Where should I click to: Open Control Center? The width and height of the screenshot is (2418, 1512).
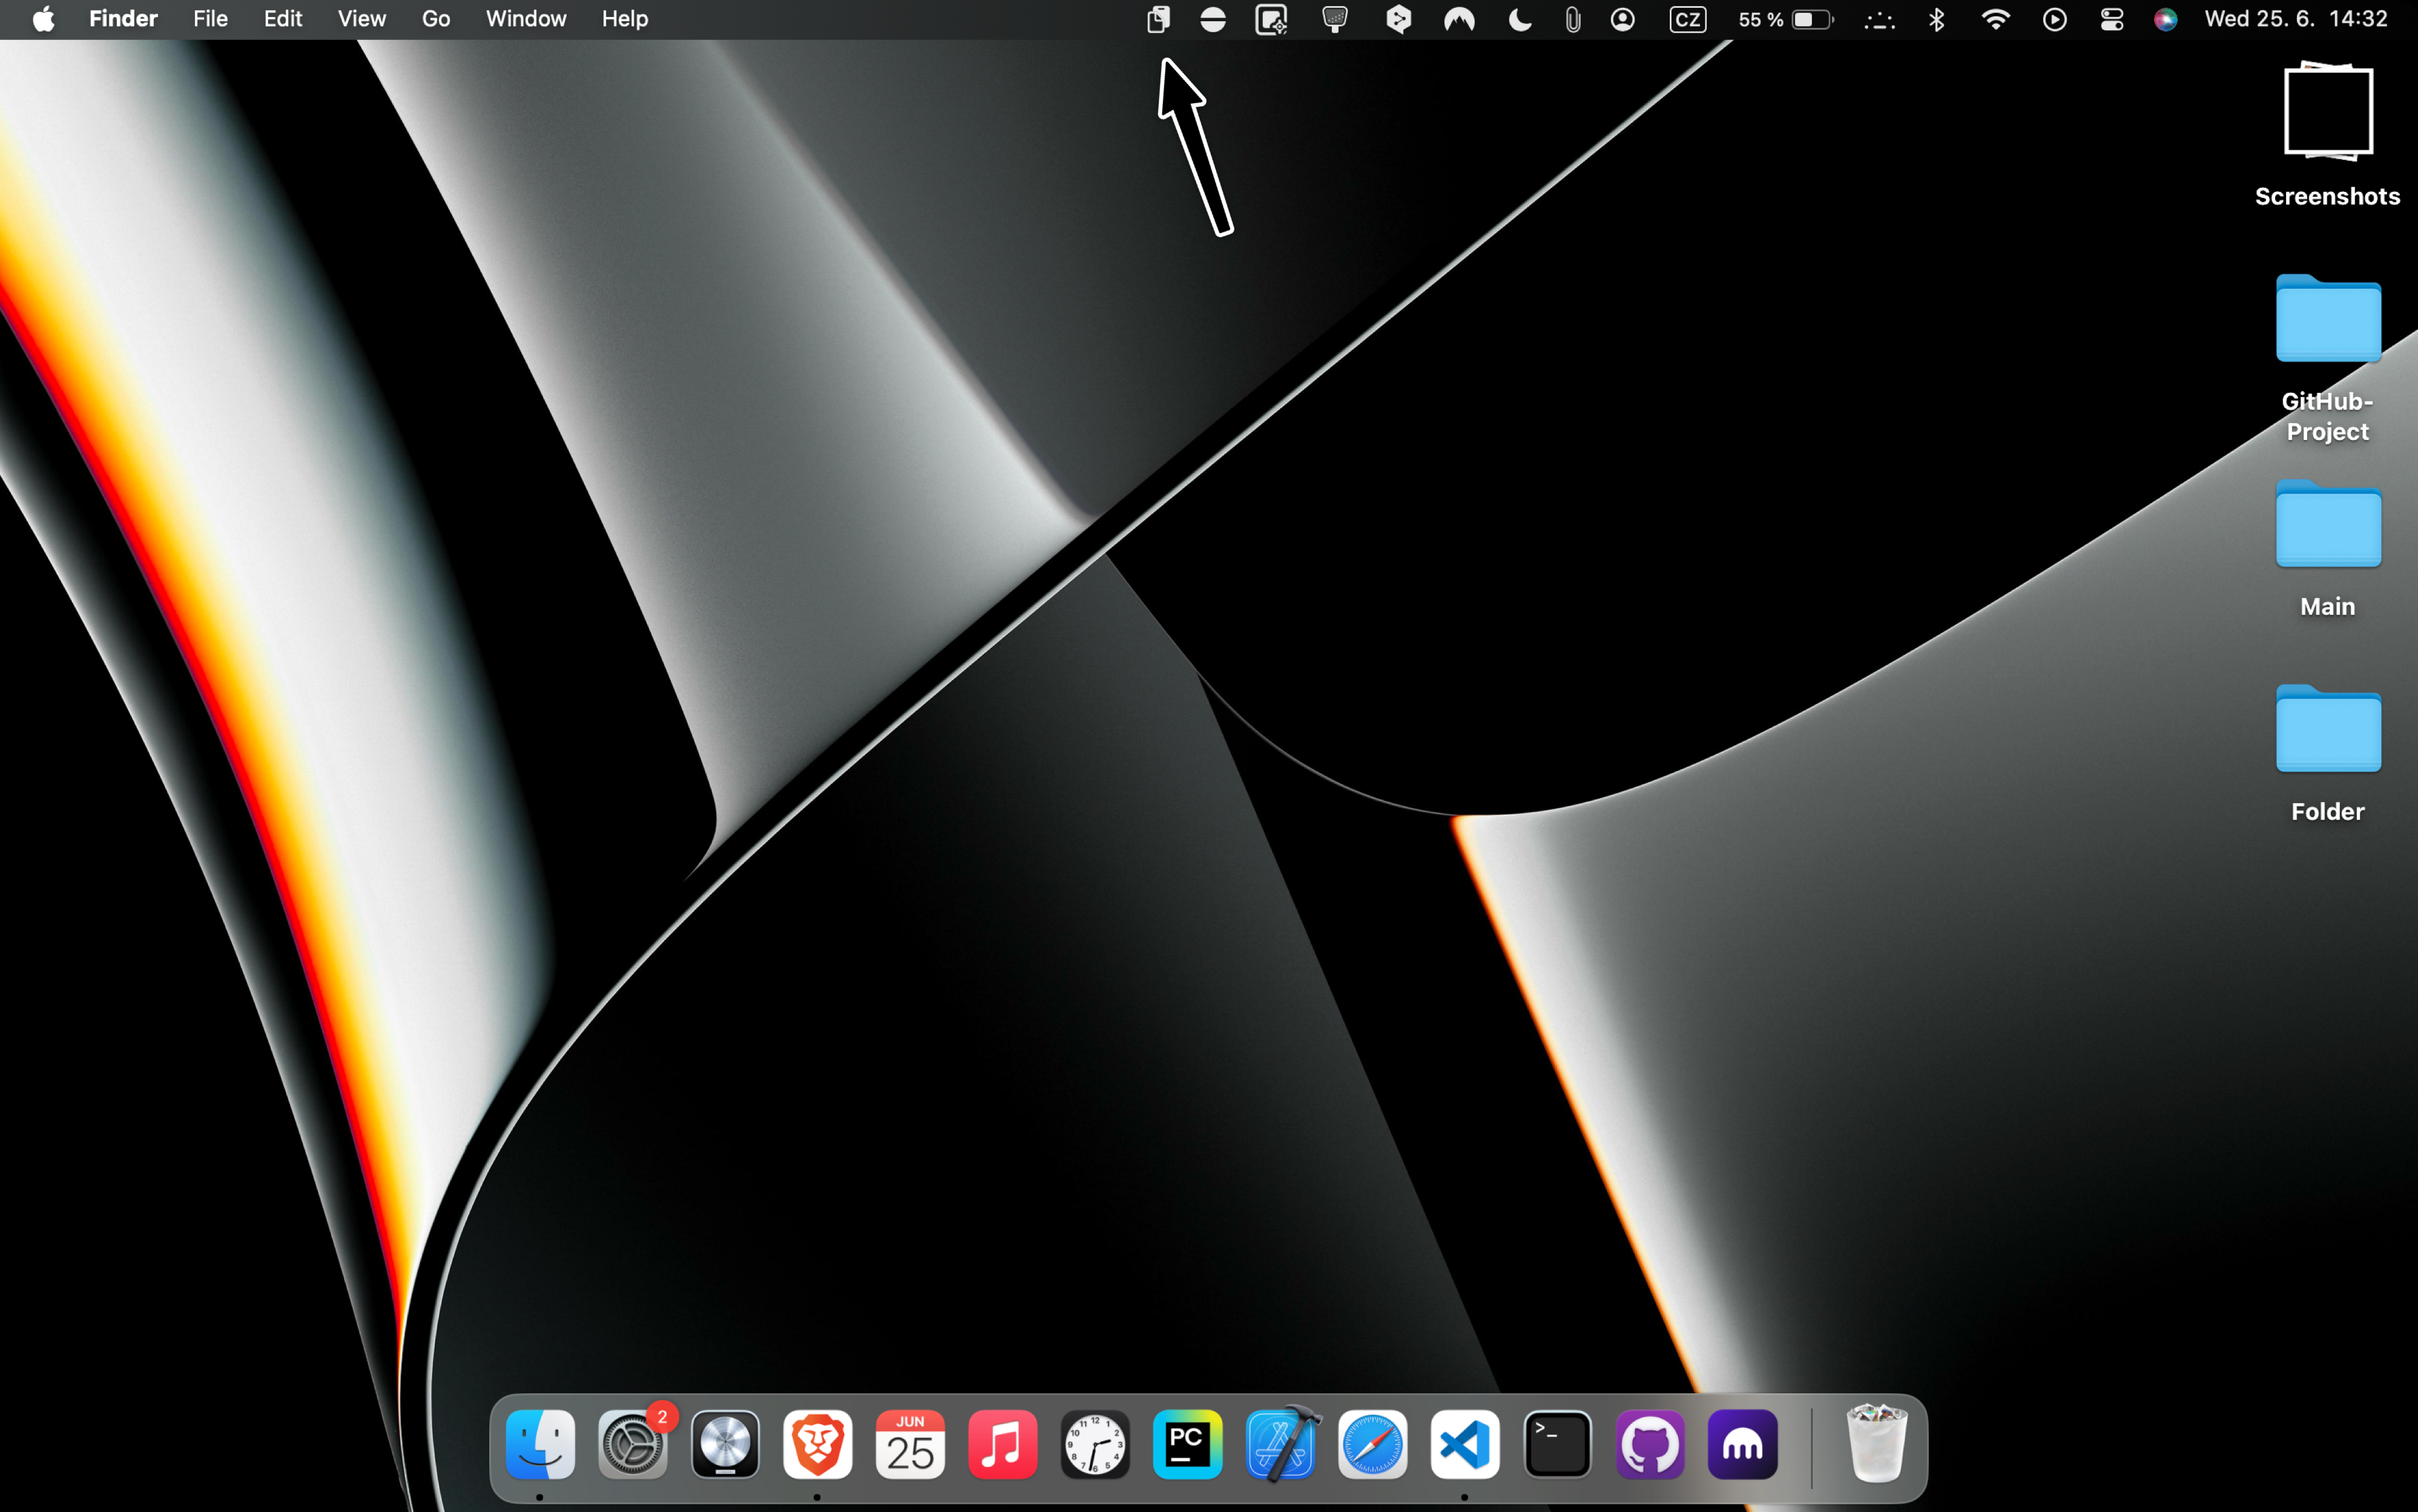2112,19
